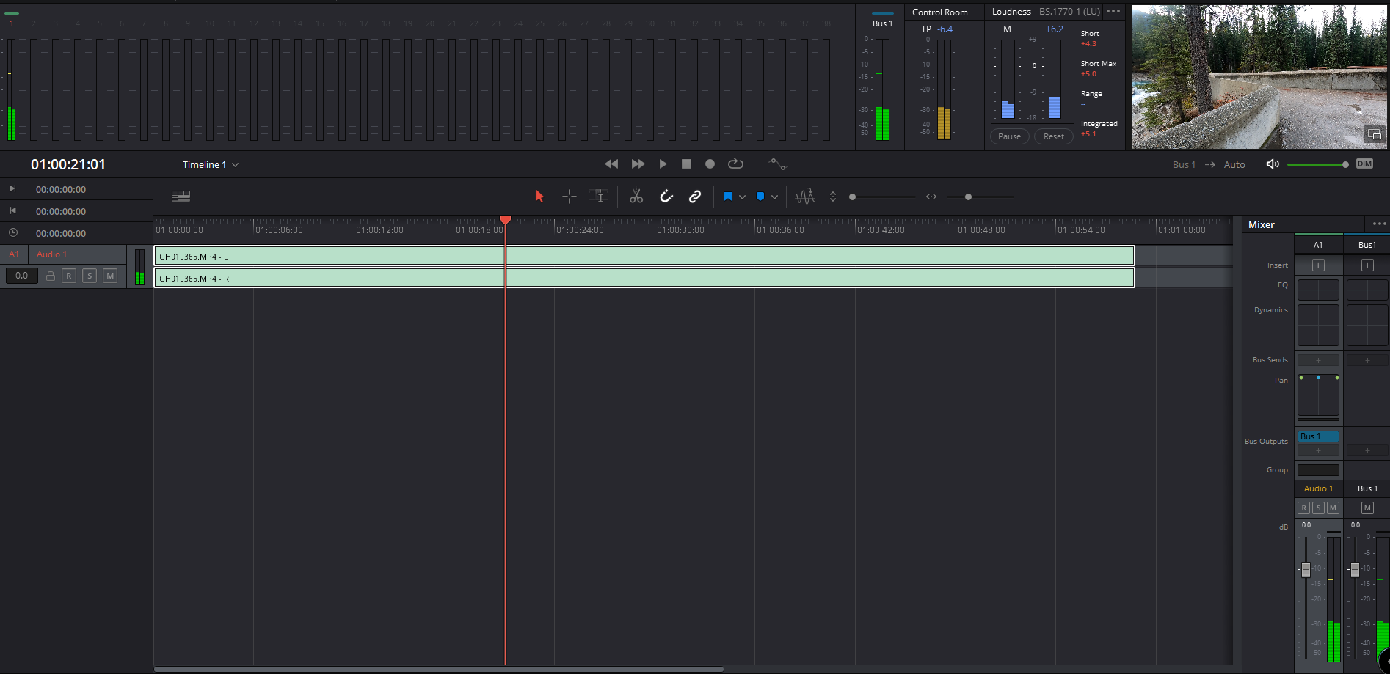This screenshot has width=1390, height=674.
Task: Open the Timeline 1 dropdown
Action: click(211, 165)
